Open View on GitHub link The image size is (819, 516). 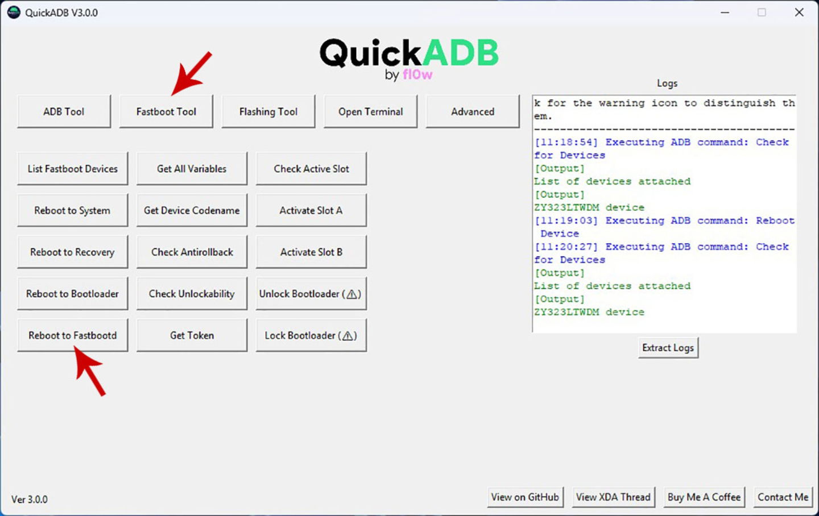click(525, 497)
